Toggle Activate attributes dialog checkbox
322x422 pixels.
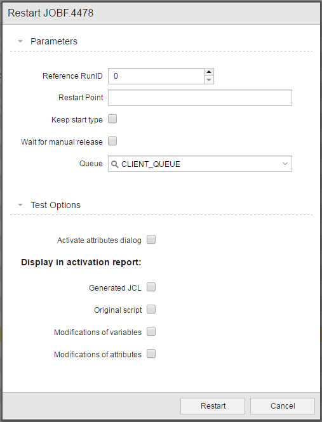click(x=151, y=239)
